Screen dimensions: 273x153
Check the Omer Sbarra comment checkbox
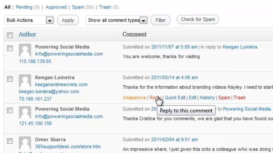[x=10, y=141]
